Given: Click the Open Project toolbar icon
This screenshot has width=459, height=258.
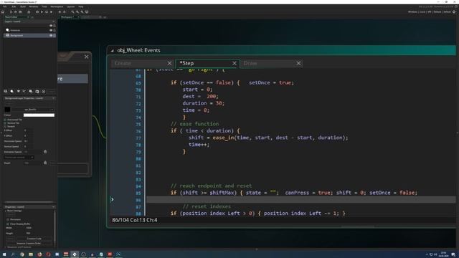Looking at the screenshot, I should tap(16, 12).
